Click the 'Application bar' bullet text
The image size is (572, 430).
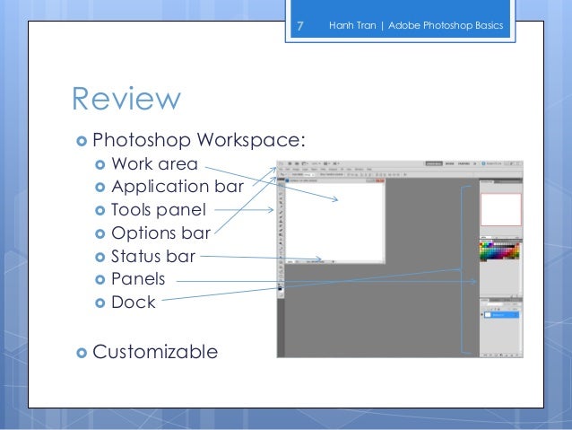tap(178, 187)
